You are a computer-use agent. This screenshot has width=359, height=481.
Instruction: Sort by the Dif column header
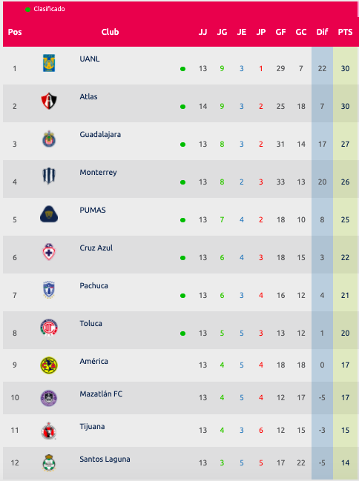point(322,32)
